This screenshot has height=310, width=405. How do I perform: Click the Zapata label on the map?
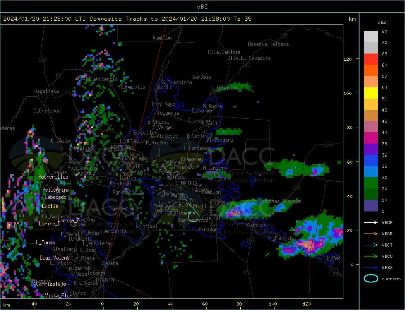pyautogui.click(x=110, y=263)
